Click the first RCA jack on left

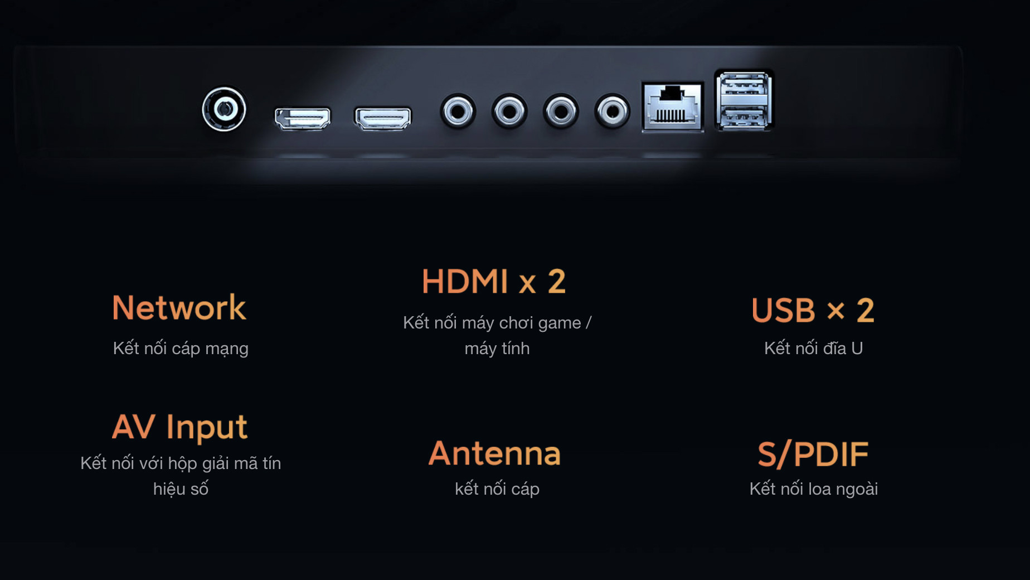click(458, 112)
